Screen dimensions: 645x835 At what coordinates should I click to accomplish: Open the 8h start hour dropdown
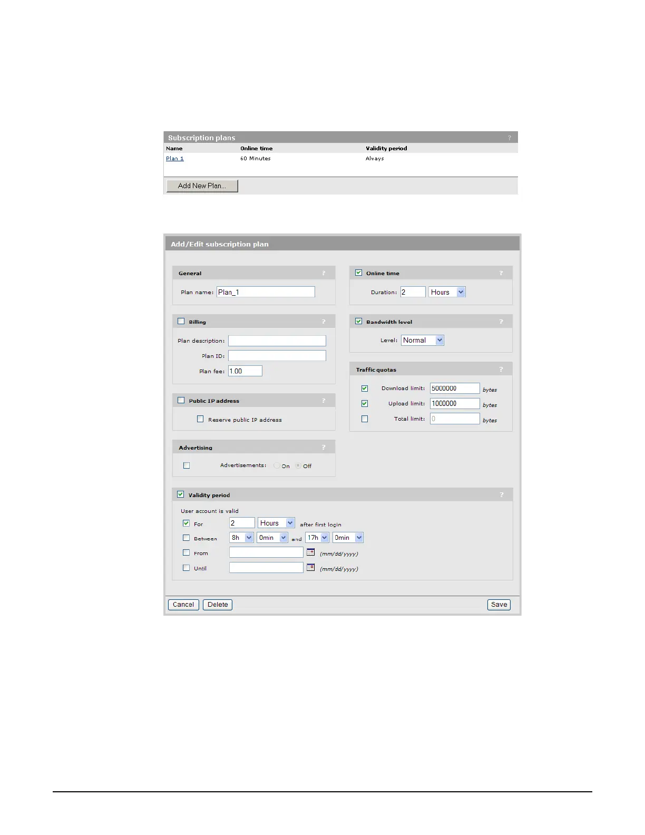point(242,538)
